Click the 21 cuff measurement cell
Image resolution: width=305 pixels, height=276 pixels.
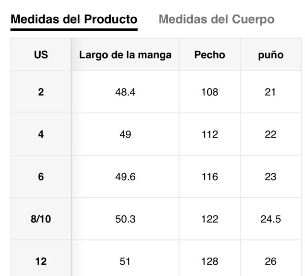270,92
